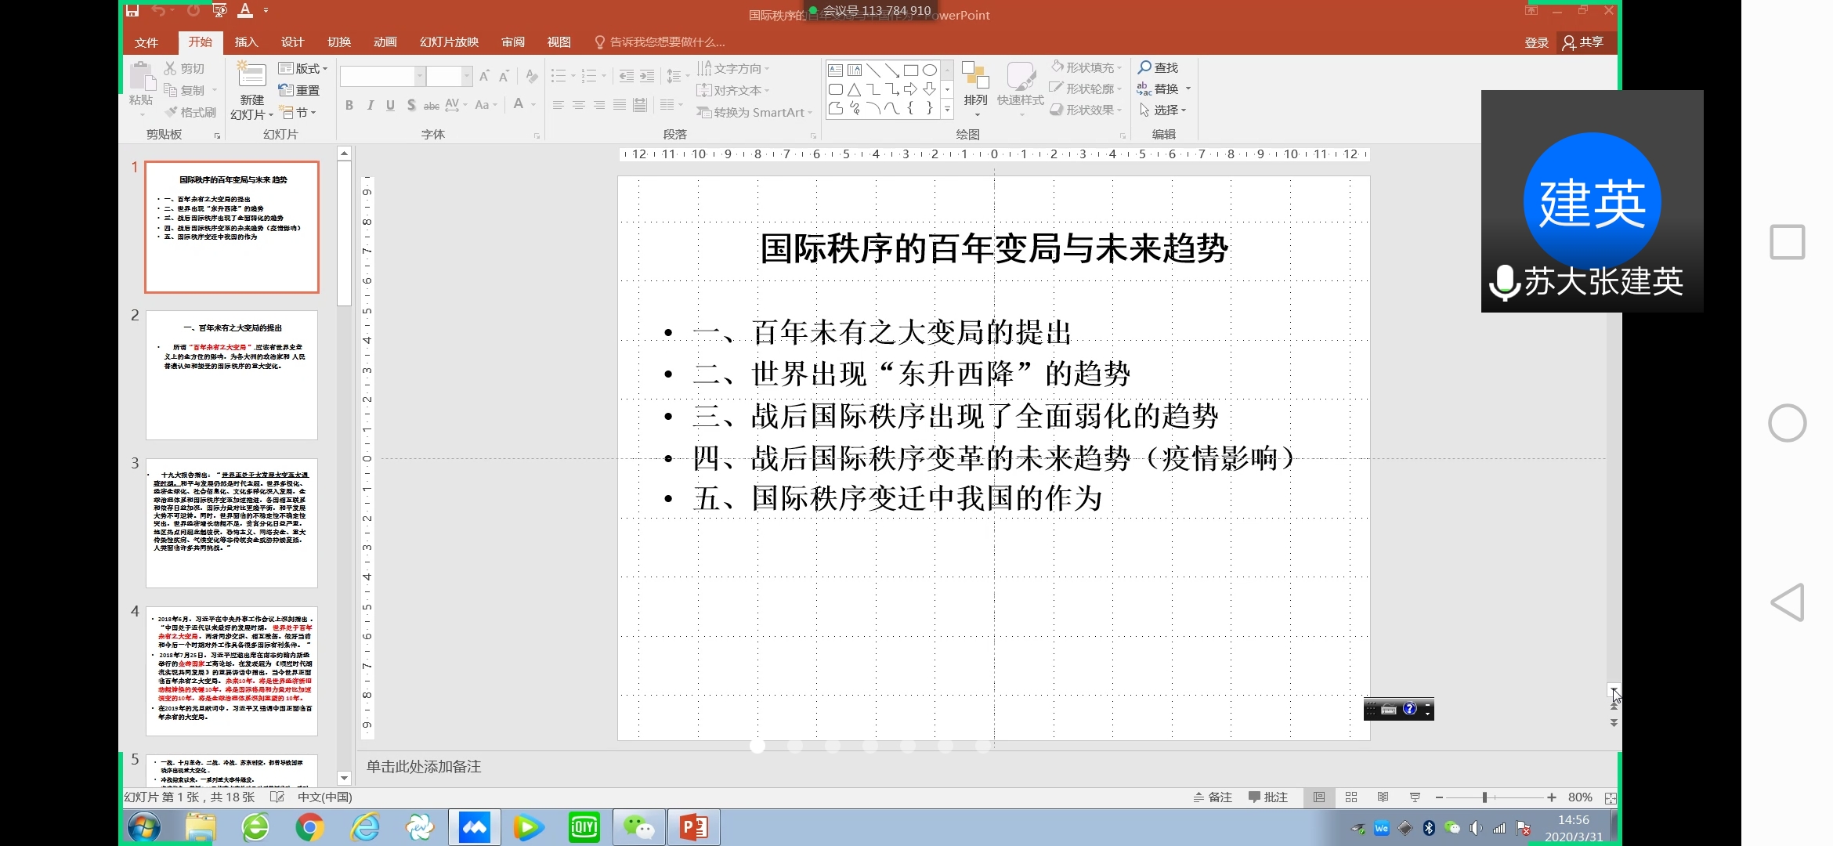Click the center-align paragraph icon

578,105
